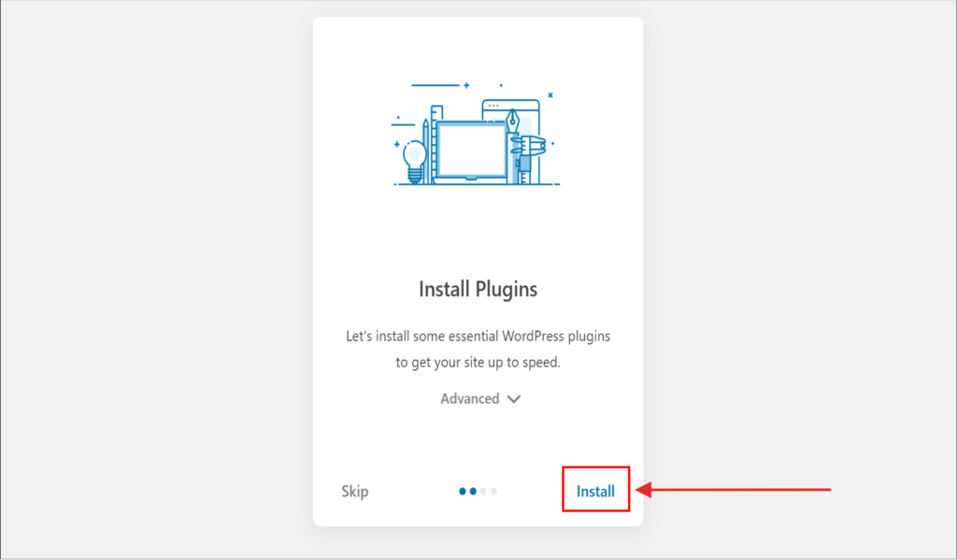Click the Advanced text label
Image resolution: width=957 pixels, height=559 pixels.
pos(469,399)
